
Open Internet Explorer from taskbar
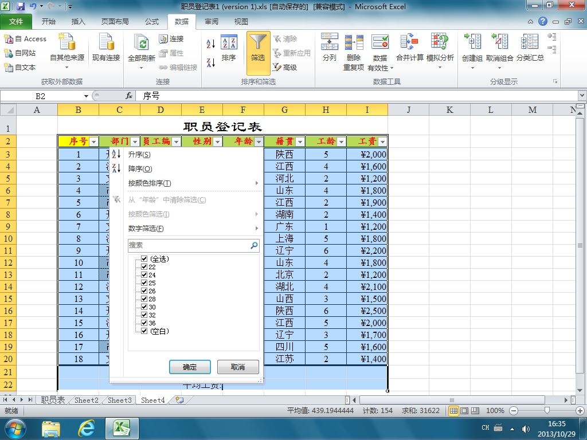(86, 429)
